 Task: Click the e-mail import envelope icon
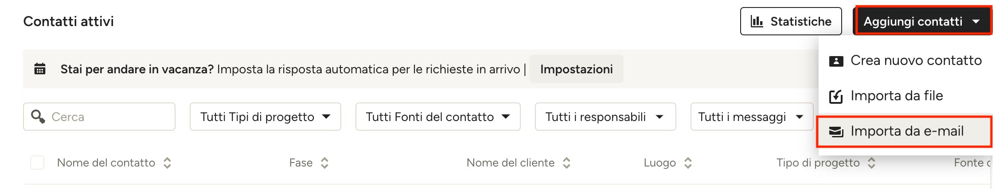click(x=836, y=132)
